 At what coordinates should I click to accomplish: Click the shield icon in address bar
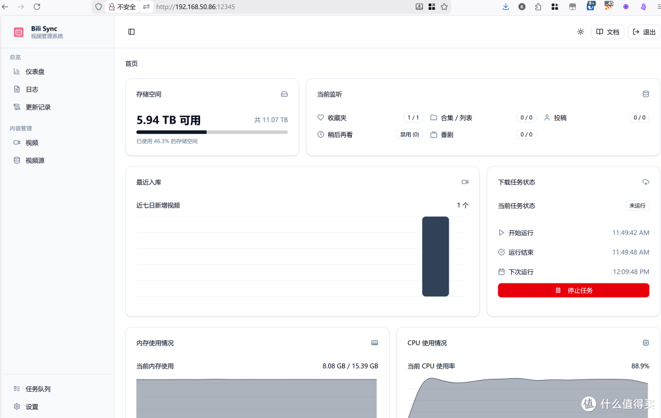click(x=98, y=7)
